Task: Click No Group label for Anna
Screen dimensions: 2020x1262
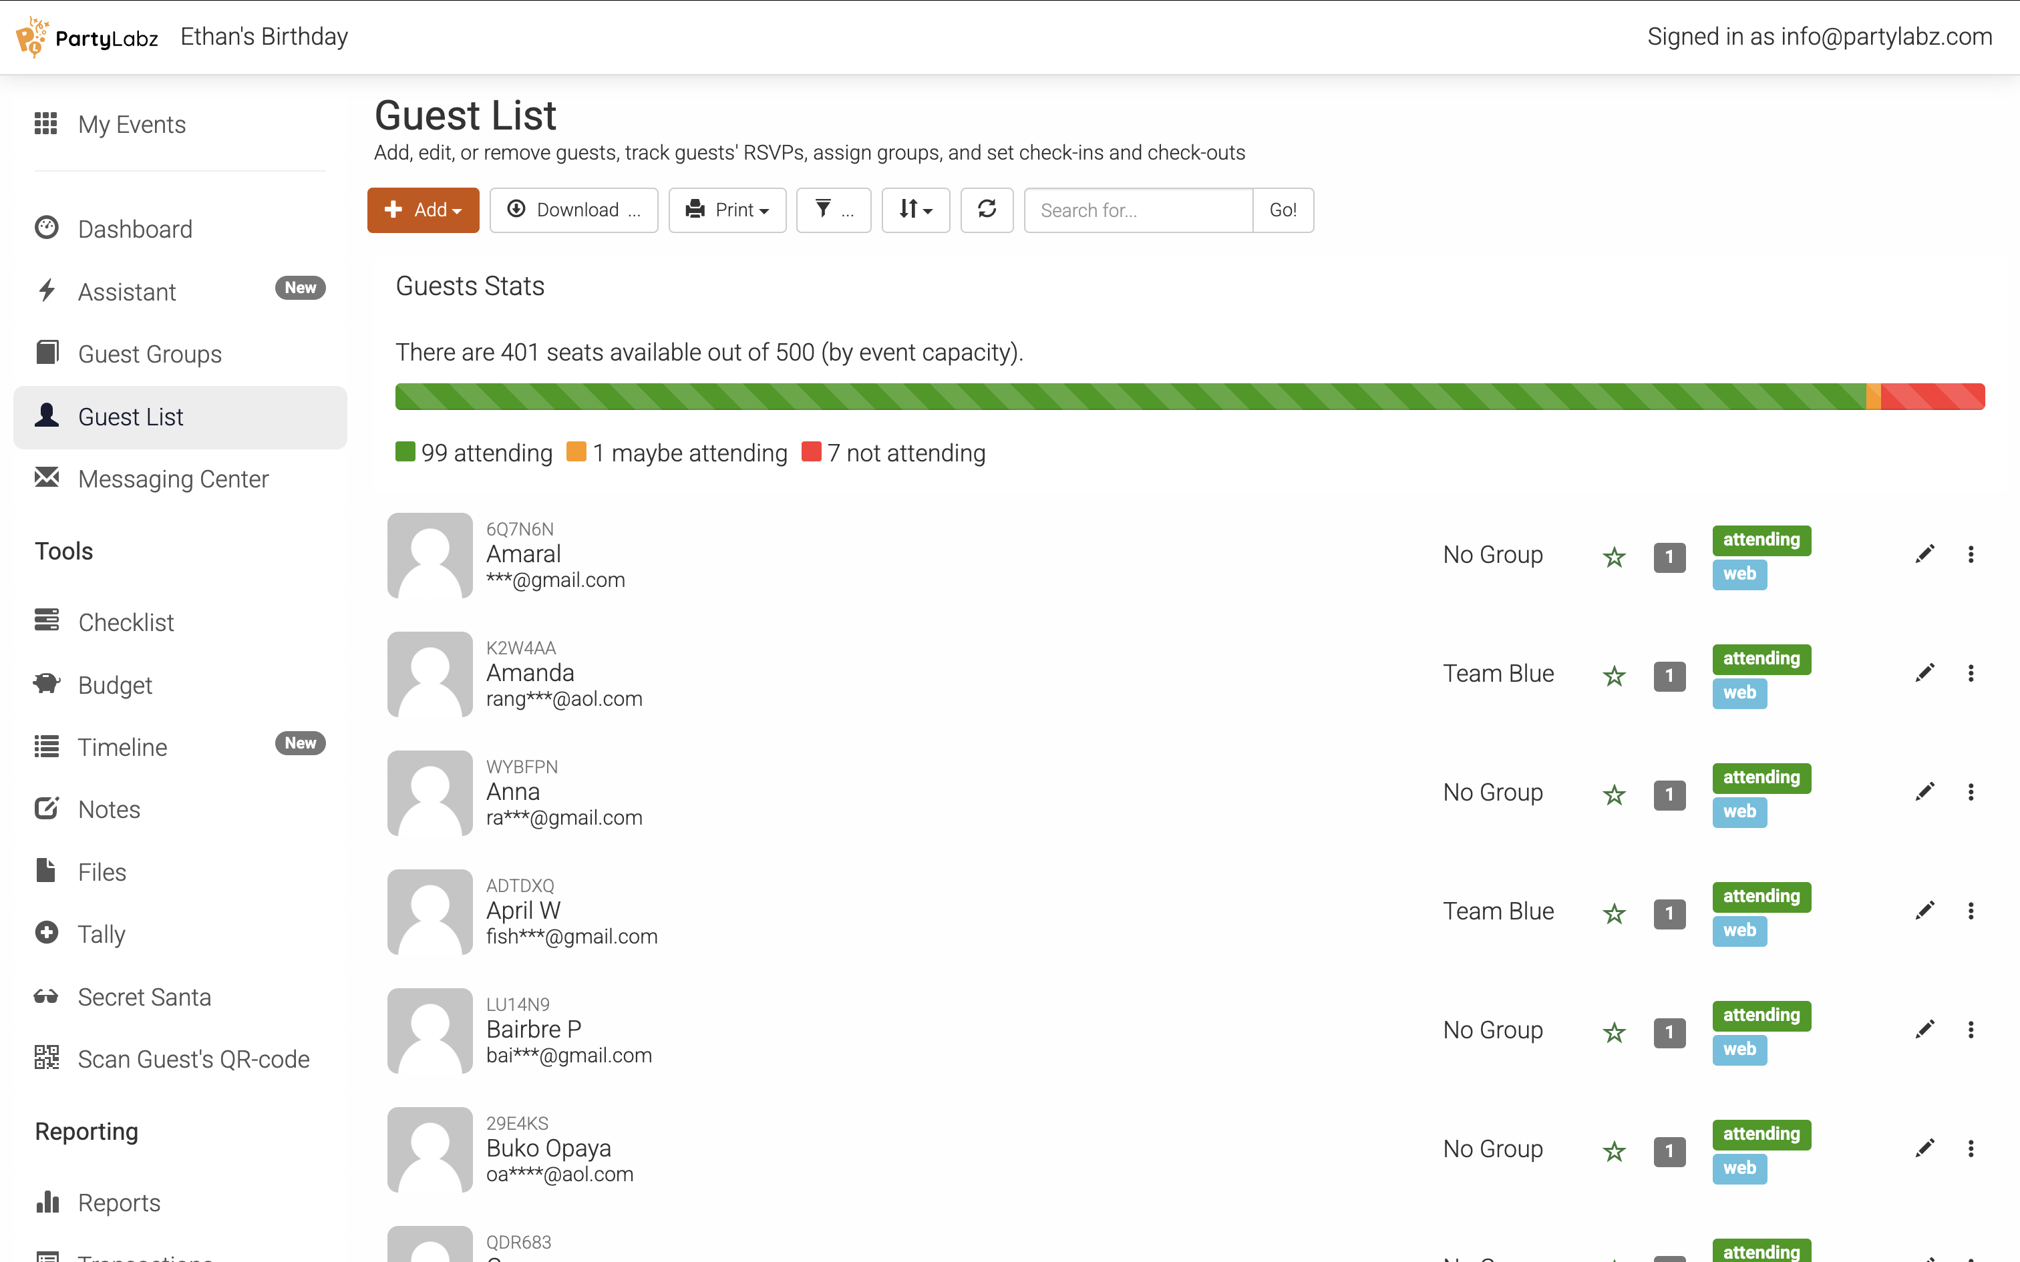Action: (x=1492, y=792)
